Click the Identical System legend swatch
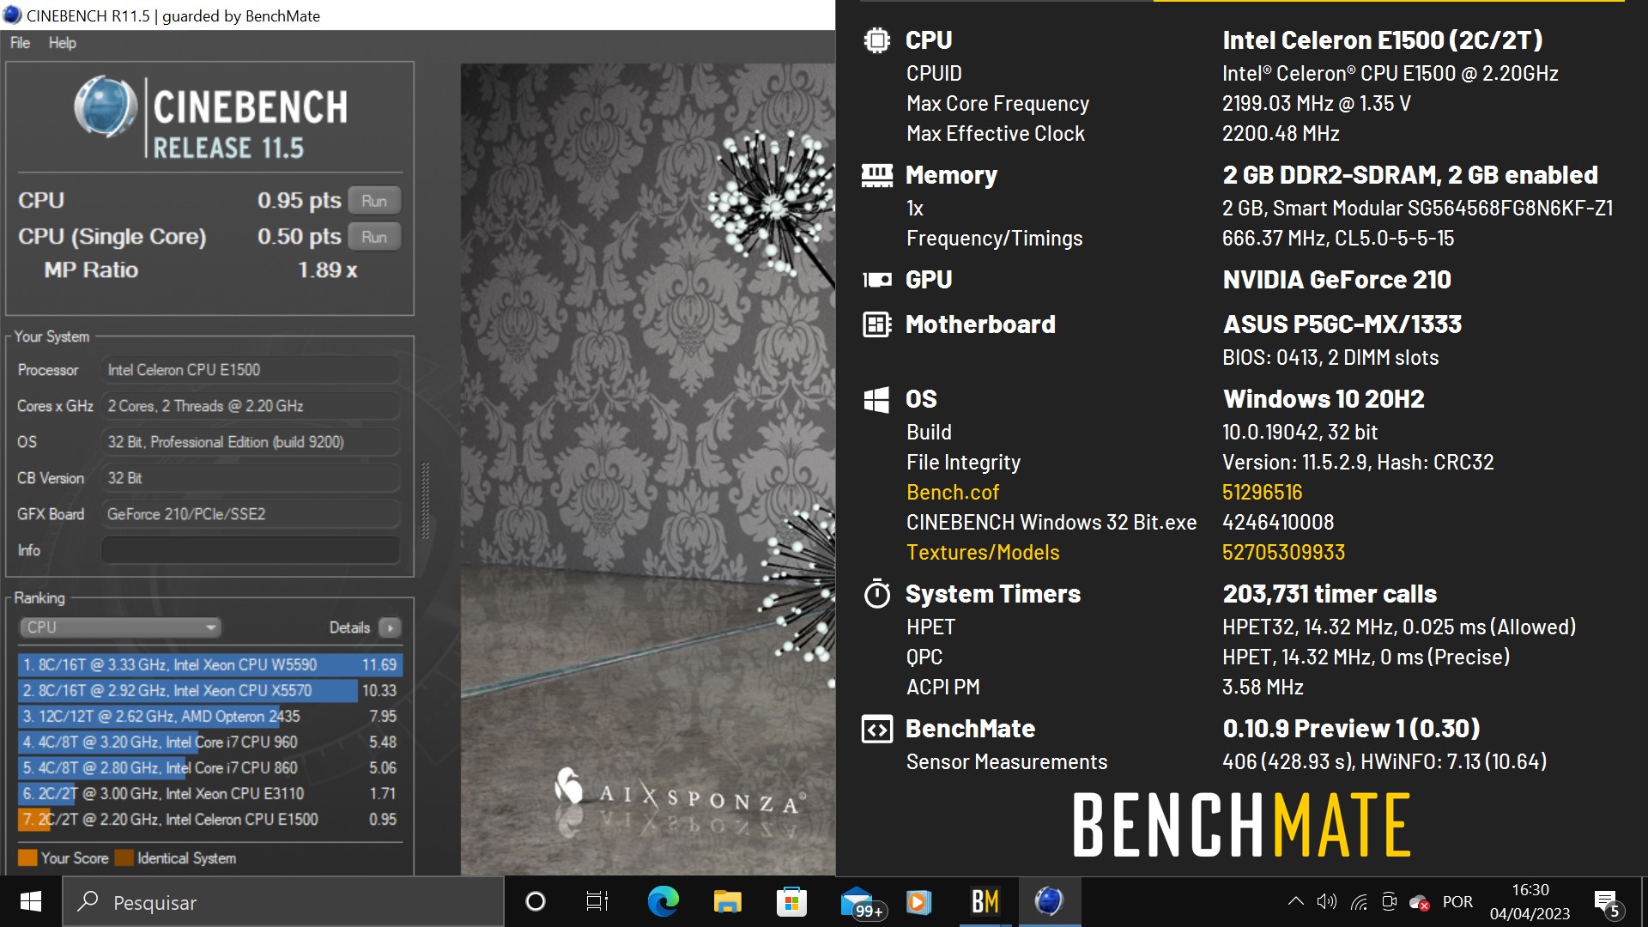The image size is (1648, 927). tap(124, 857)
